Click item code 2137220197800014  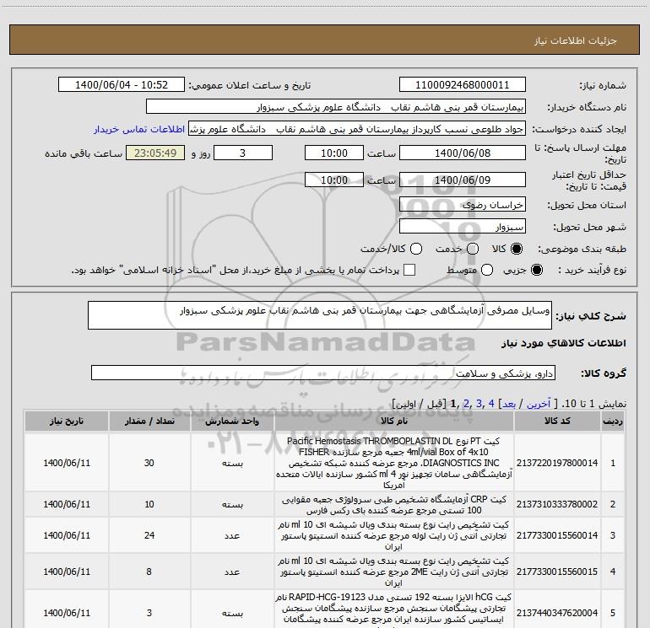[x=557, y=463]
